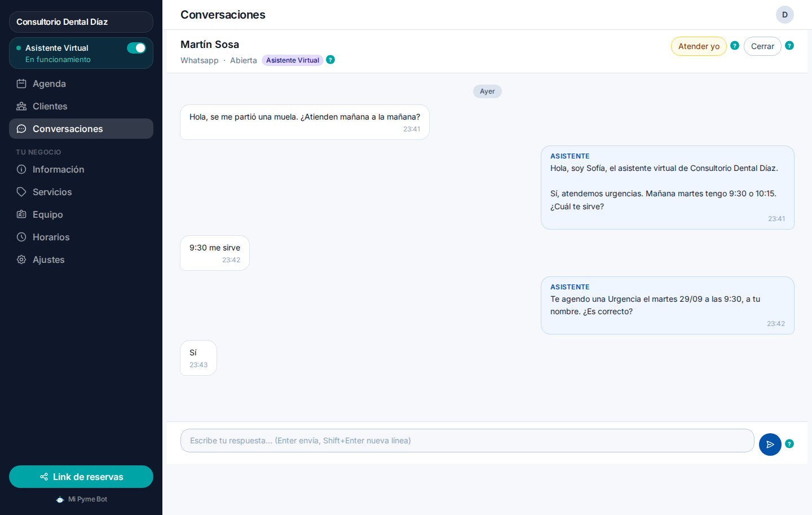812x515 pixels.
Task: Click help icon beside Asistente Virtual badge
Action: (330, 60)
